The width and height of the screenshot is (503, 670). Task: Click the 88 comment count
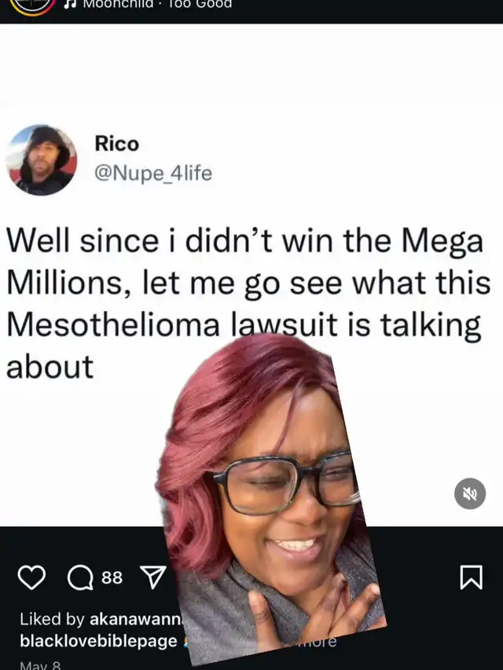click(x=112, y=577)
